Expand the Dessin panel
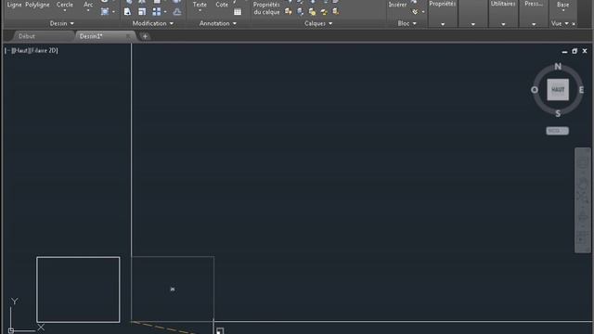The height and width of the screenshot is (334, 594). [62, 23]
